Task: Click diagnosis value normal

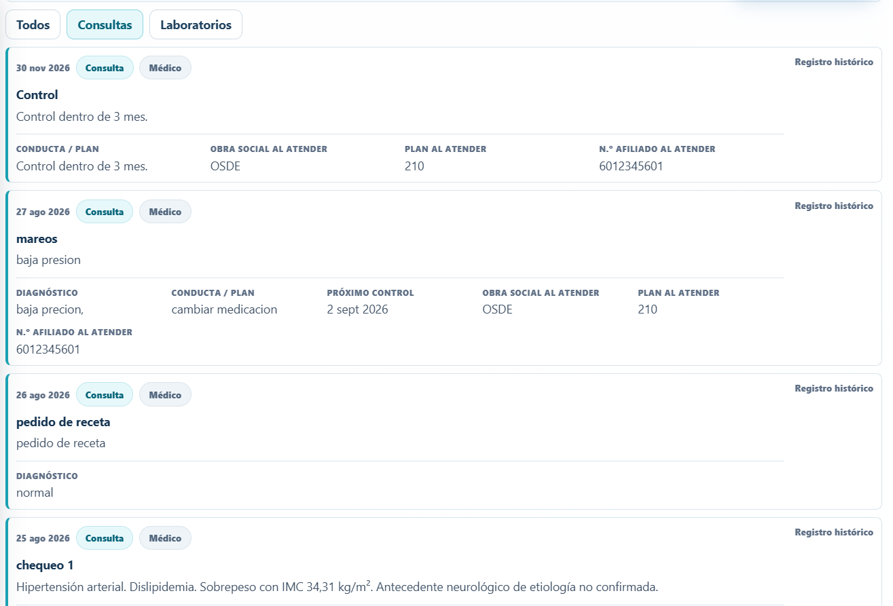Action: tap(35, 493)
